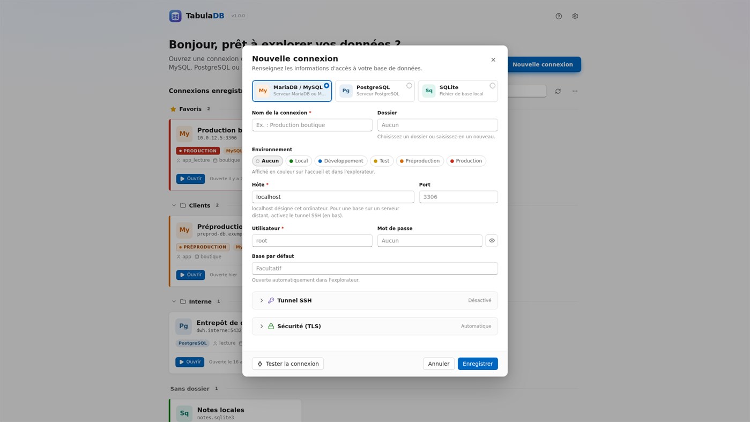Click the Pg icon of Entrepôt card
Viewport: 750px width, 422px height.
point(183,326)
